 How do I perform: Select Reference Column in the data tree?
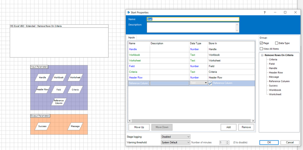(279, 81)
